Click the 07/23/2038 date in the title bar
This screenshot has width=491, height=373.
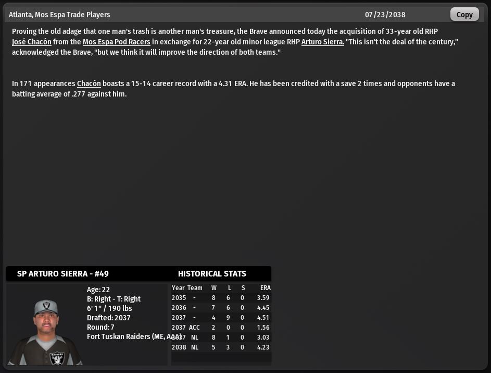tap(385, 15)
